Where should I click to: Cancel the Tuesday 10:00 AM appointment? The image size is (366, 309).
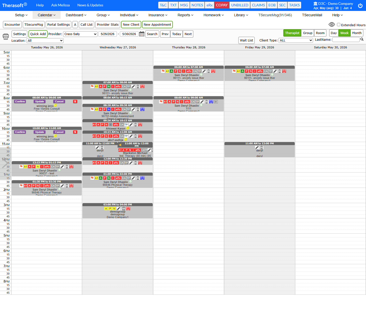[x=59, y=132]
